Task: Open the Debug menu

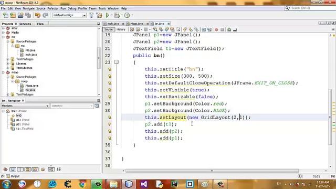Action: click(x=72, y=8)
